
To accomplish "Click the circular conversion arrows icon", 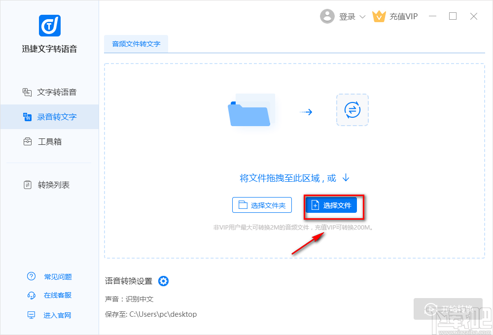I will [x=352, y=110].
